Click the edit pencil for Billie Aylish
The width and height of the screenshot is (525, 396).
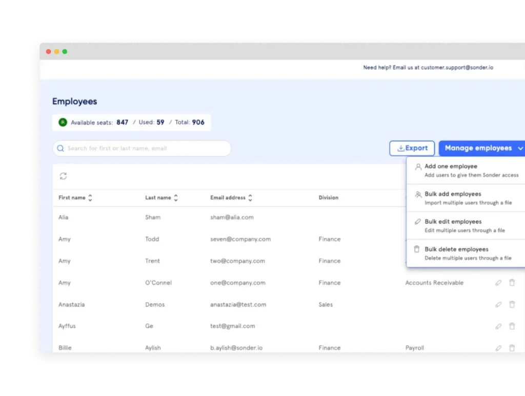[x=498, y=348]
